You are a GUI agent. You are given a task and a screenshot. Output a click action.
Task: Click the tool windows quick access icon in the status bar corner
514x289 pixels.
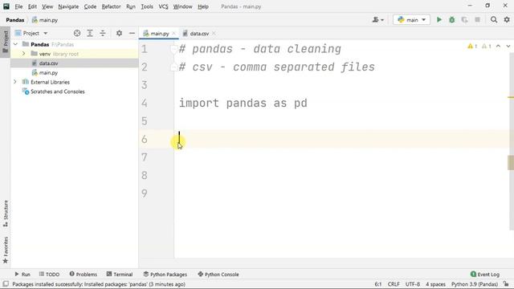click(x=6, y=284)
